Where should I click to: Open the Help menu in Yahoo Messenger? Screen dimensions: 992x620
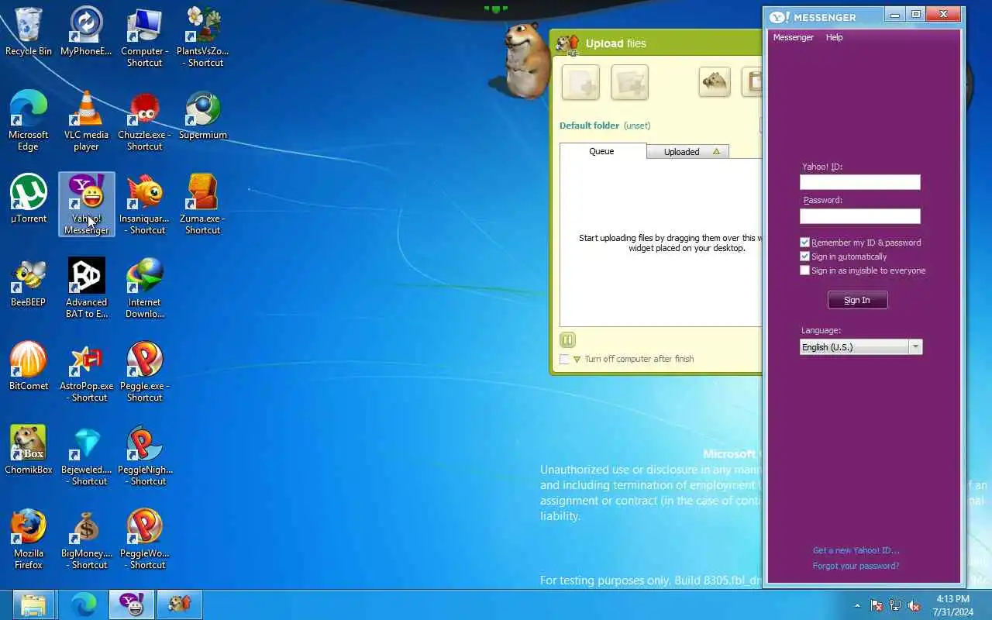834,37
